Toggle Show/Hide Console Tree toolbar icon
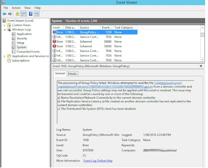 tap(23, 14)
